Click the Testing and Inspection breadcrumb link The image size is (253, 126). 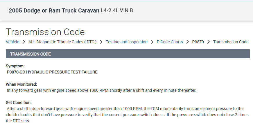point(126,42)
